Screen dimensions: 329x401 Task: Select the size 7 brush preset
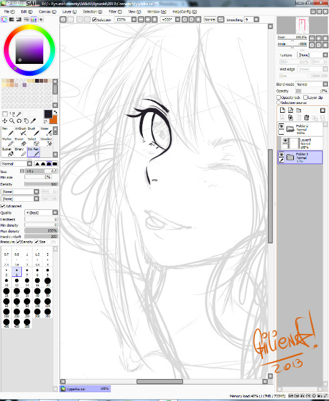click(x=27, y=272)
